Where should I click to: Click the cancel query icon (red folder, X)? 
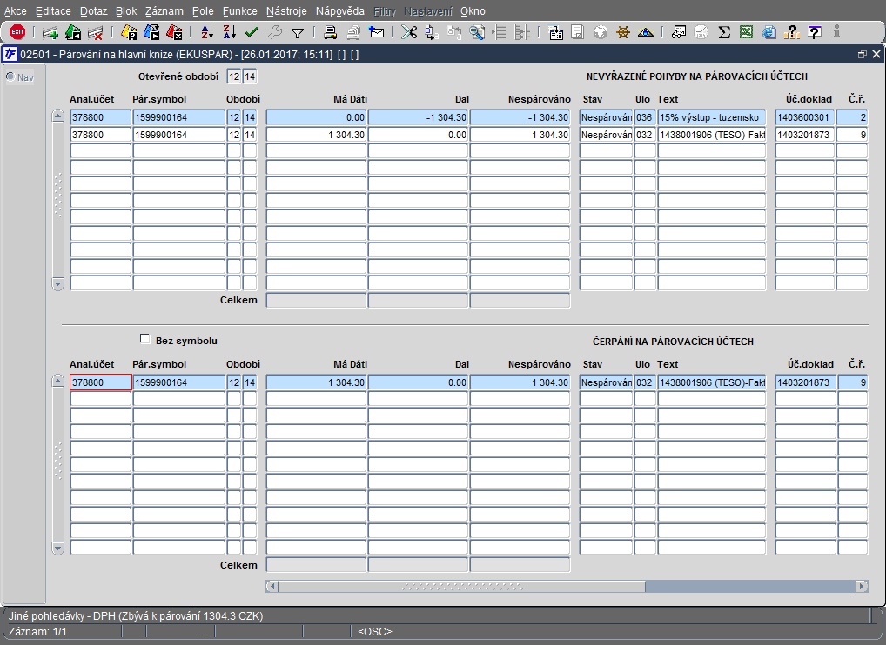click(x=174, y=33)
